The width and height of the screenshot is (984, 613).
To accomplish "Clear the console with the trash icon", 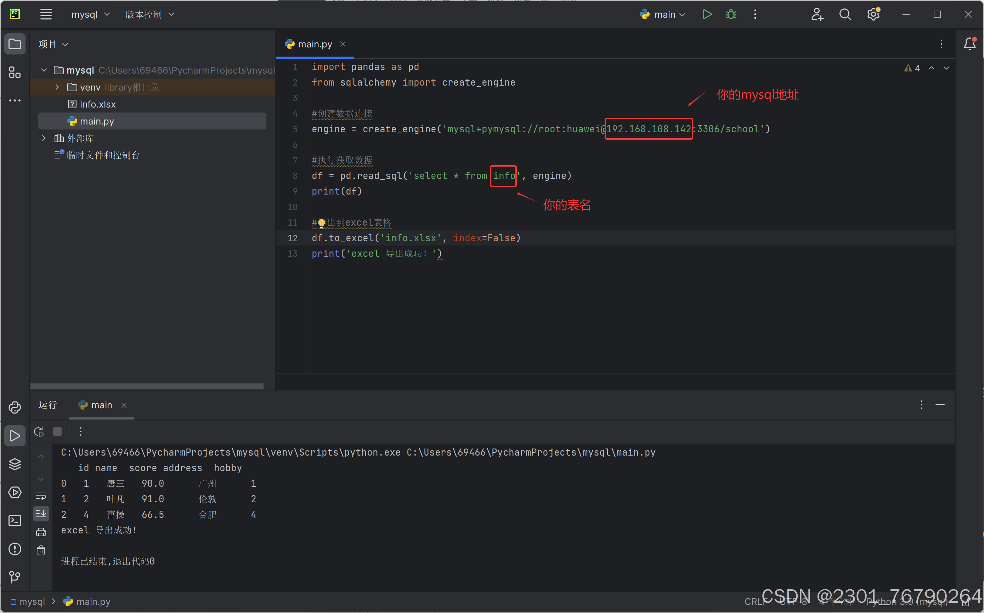I will (41, 550).
